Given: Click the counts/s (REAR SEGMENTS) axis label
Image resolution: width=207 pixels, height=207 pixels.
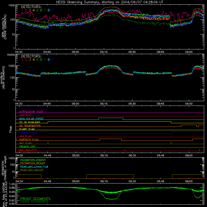Looking at the screenshot, I should (x=3, y=77).
